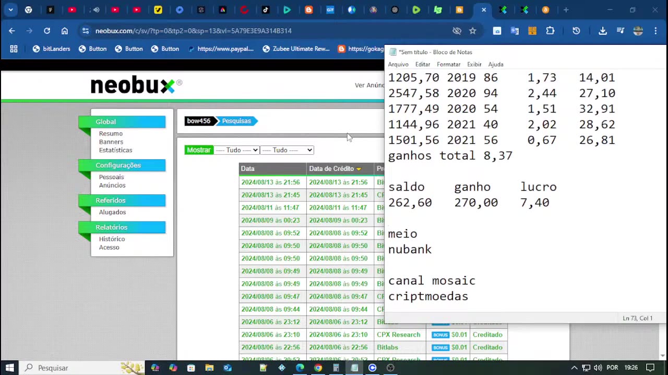The image size is (668, 375).
Task: Bookmark this page with the star icon
Action: pyautogui.click(x=473, y=31)
